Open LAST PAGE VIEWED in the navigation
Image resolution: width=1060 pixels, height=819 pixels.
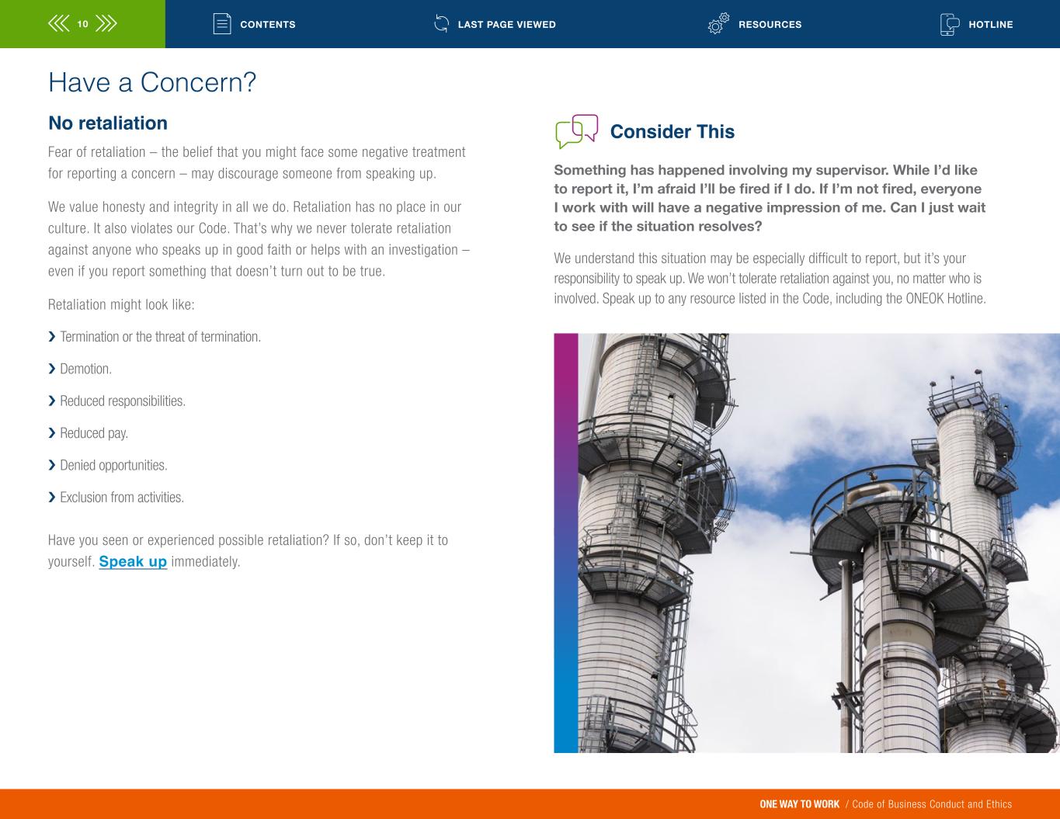tap(507, 25)
